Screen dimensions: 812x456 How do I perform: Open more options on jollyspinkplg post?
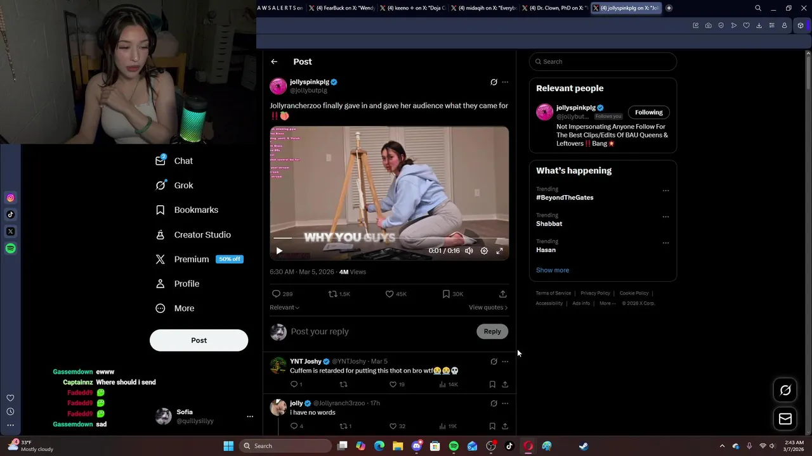tap(505, 82)
